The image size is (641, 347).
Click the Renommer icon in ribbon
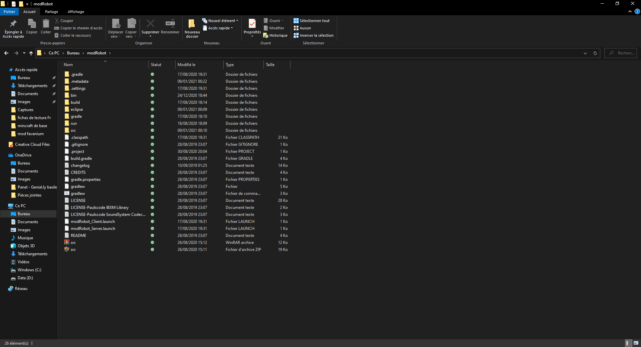tap(170, 24)
